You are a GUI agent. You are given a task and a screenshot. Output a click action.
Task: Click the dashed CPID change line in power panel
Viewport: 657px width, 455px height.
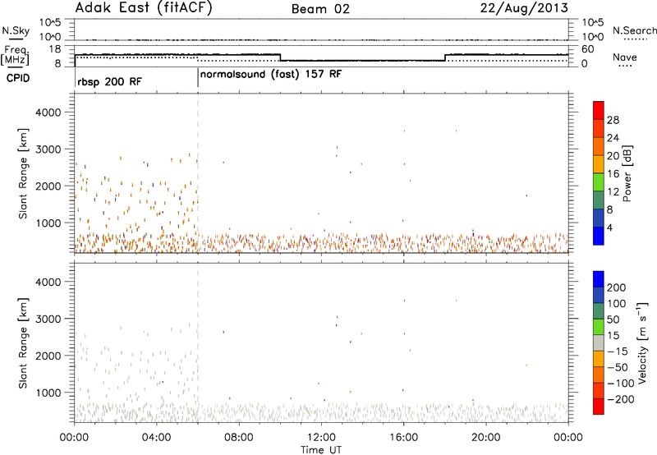pos(198,173)
